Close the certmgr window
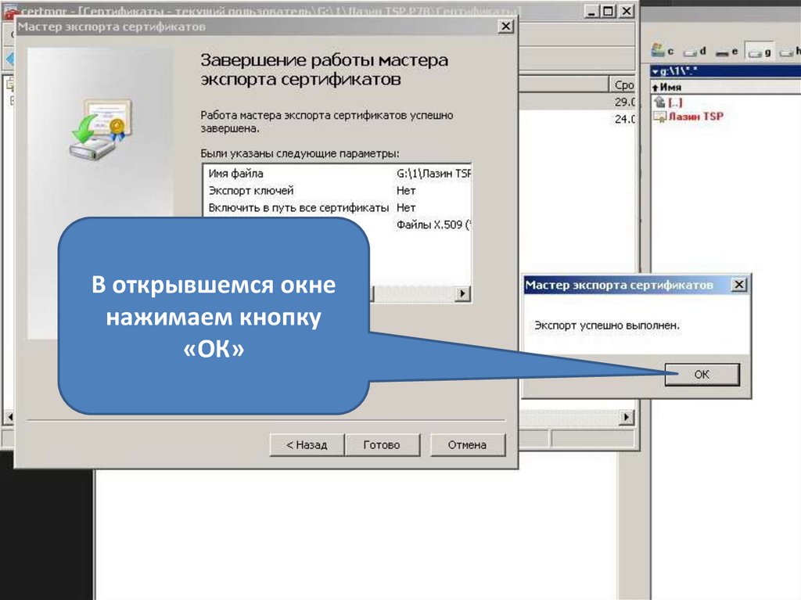This screenshot has width=801, height=600. 627,11
